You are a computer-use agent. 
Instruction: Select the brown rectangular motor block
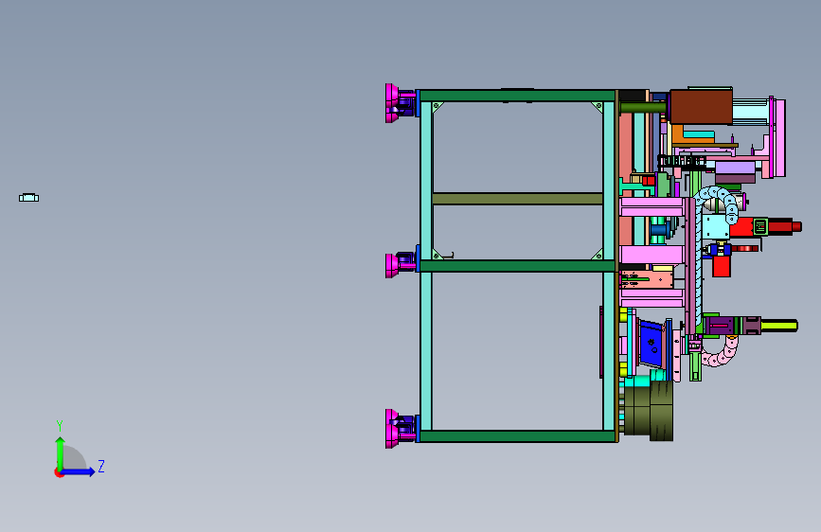[701, 107]
